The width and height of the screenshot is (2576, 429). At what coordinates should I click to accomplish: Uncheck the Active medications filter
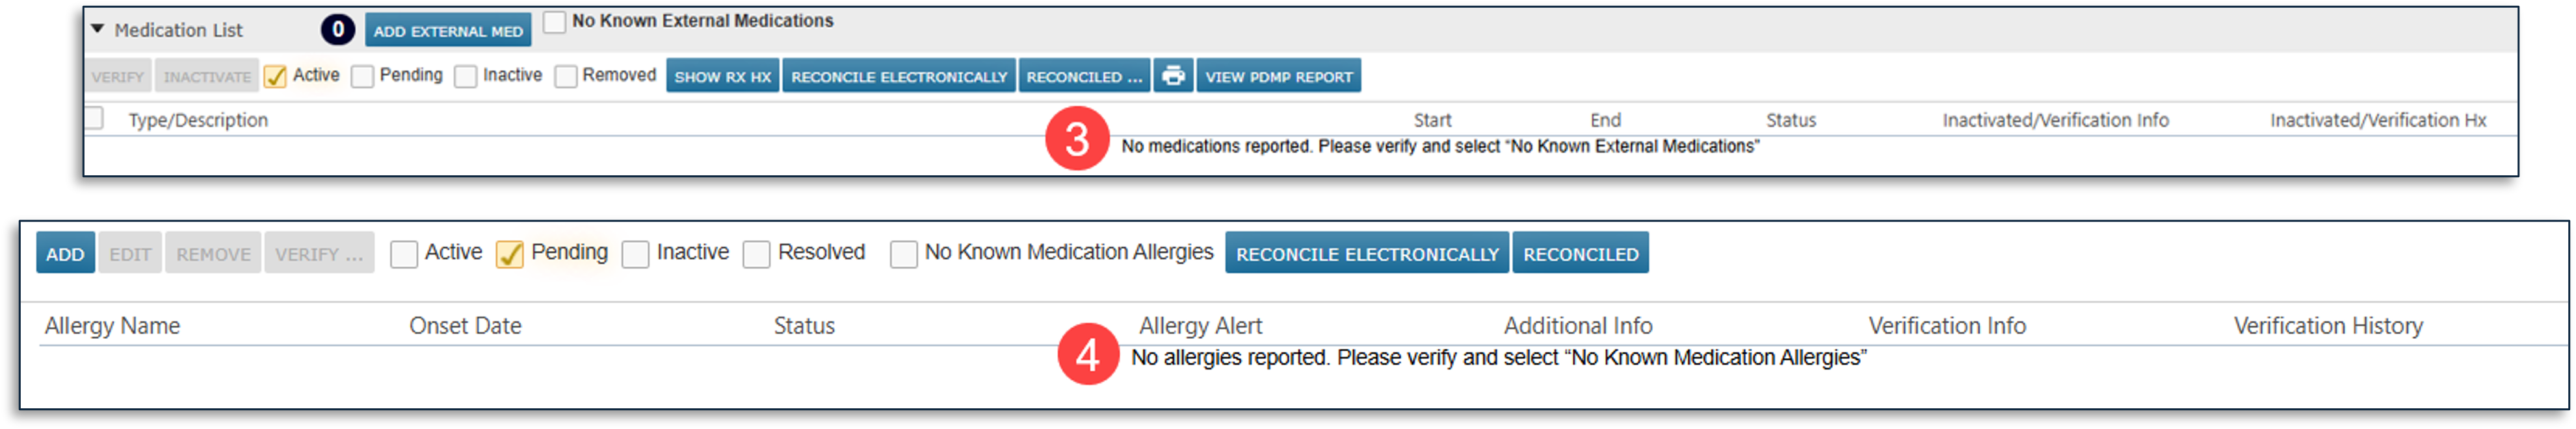point(275,76)
